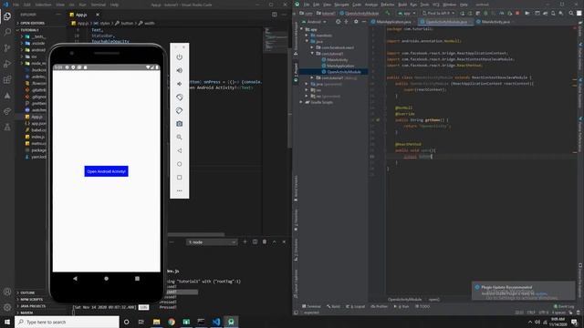Open Run and Debug view in VS Code
The image size is (584, 328).
tap(7, 64)
